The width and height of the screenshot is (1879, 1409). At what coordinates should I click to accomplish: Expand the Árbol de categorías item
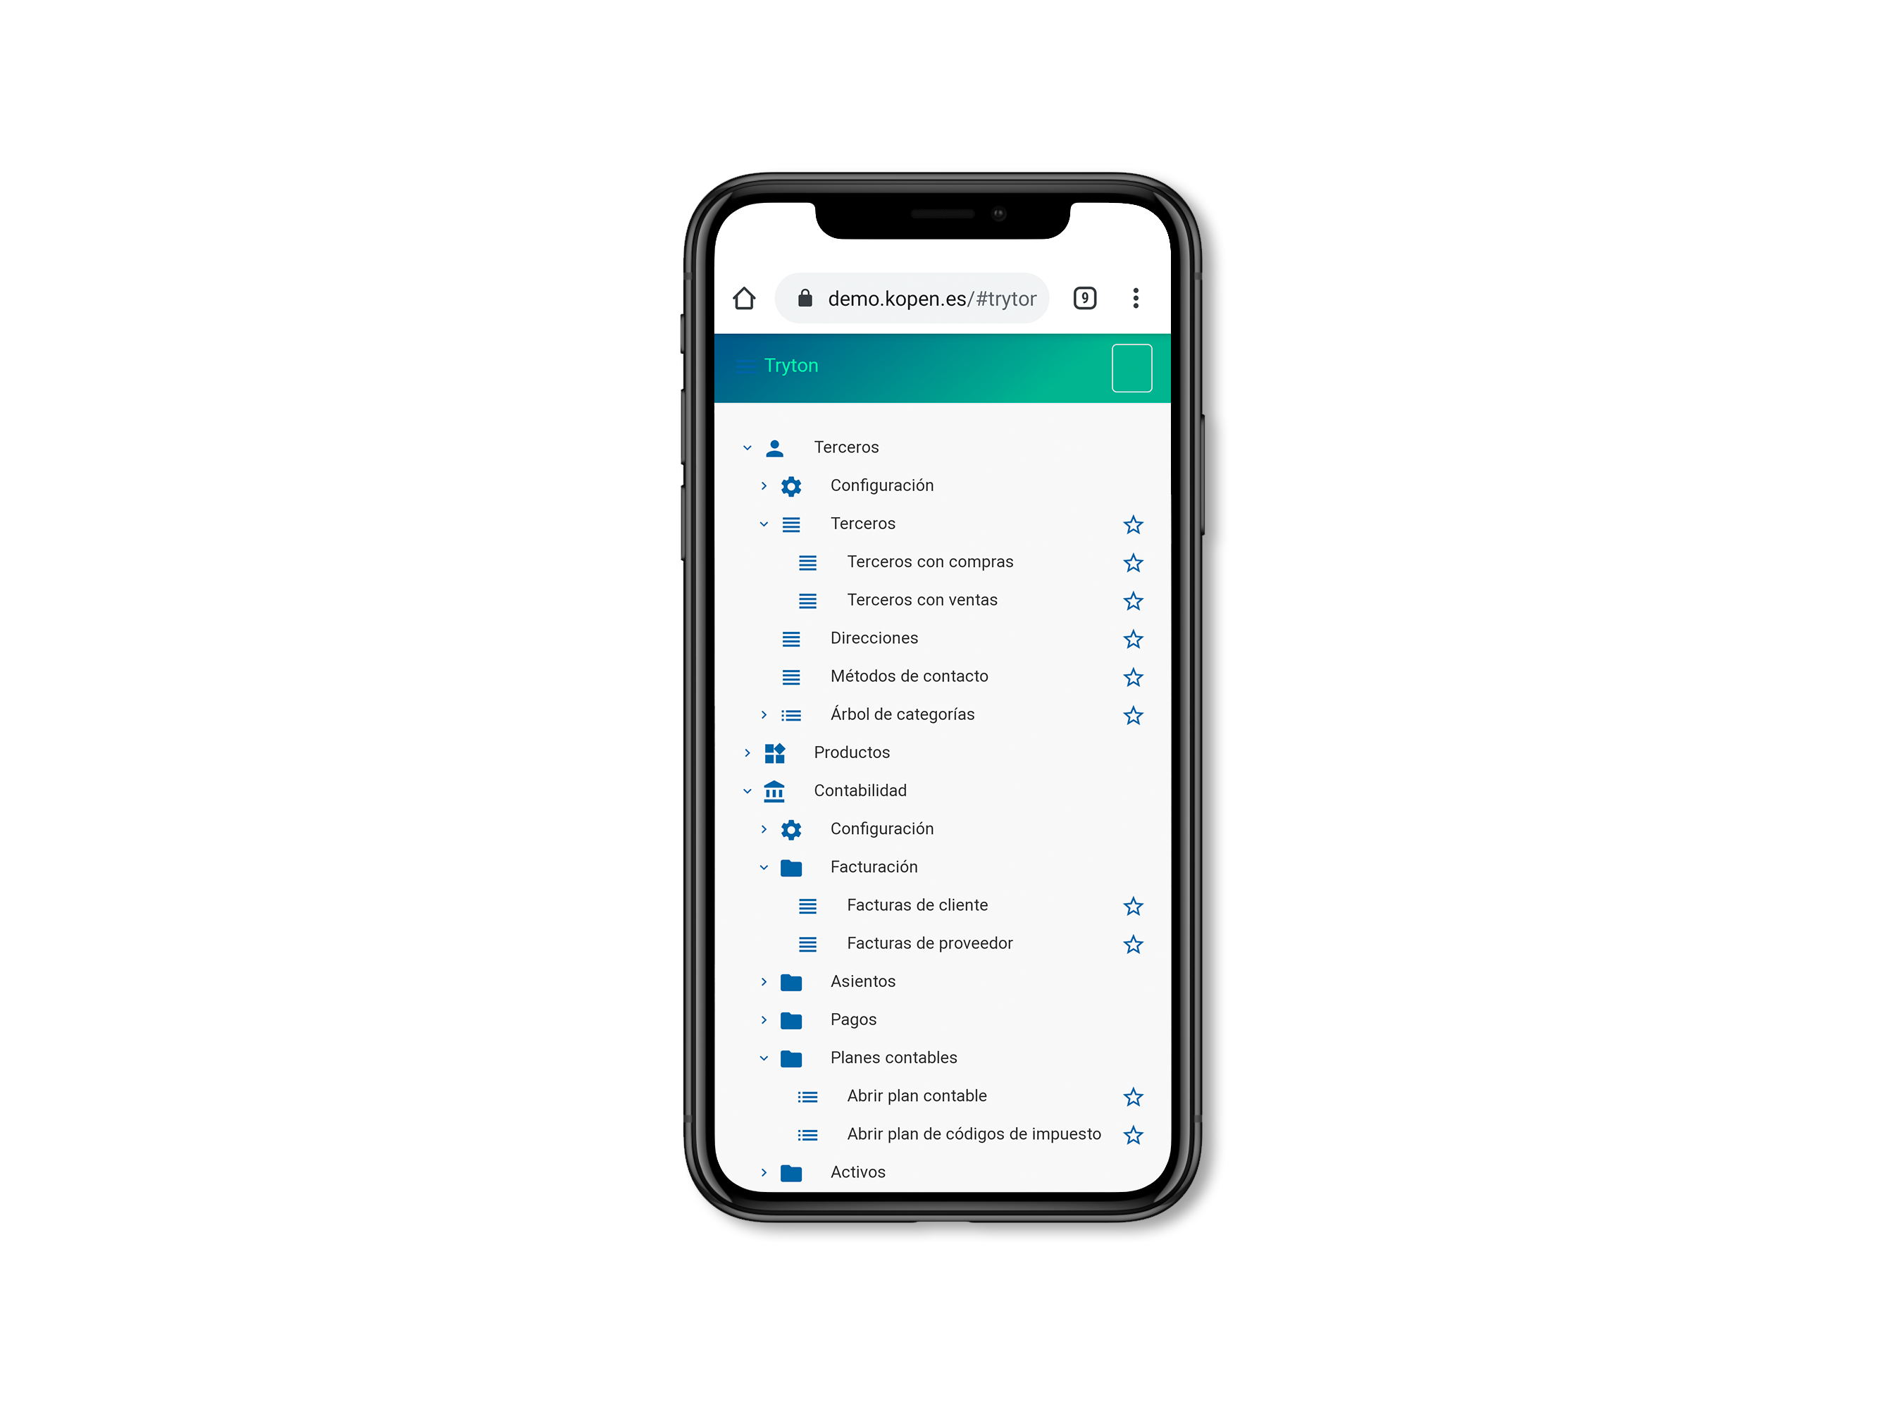[x=760, y=716]
